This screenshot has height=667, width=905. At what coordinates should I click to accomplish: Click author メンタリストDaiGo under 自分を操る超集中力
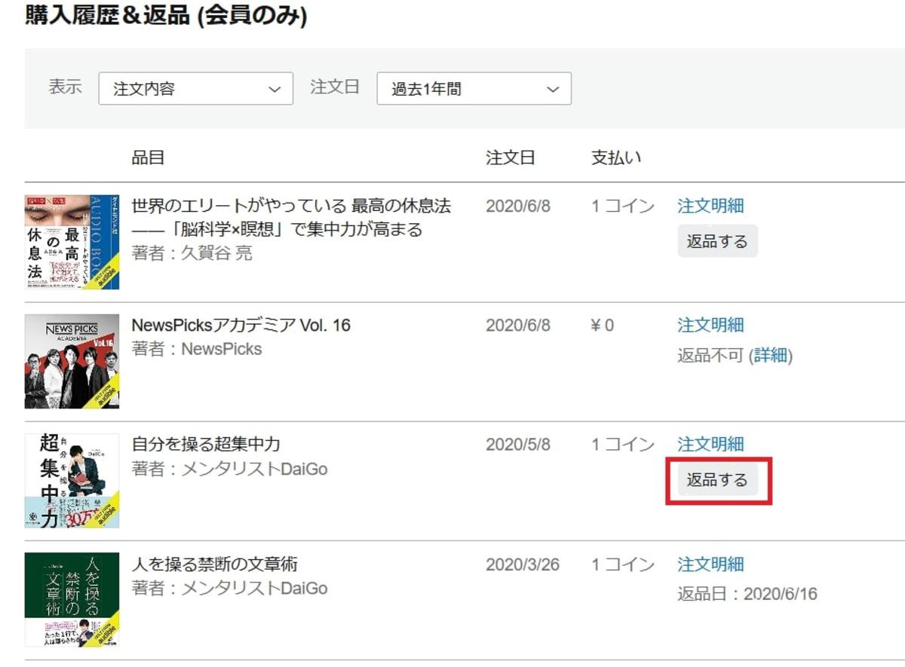[x=254, y=469]
